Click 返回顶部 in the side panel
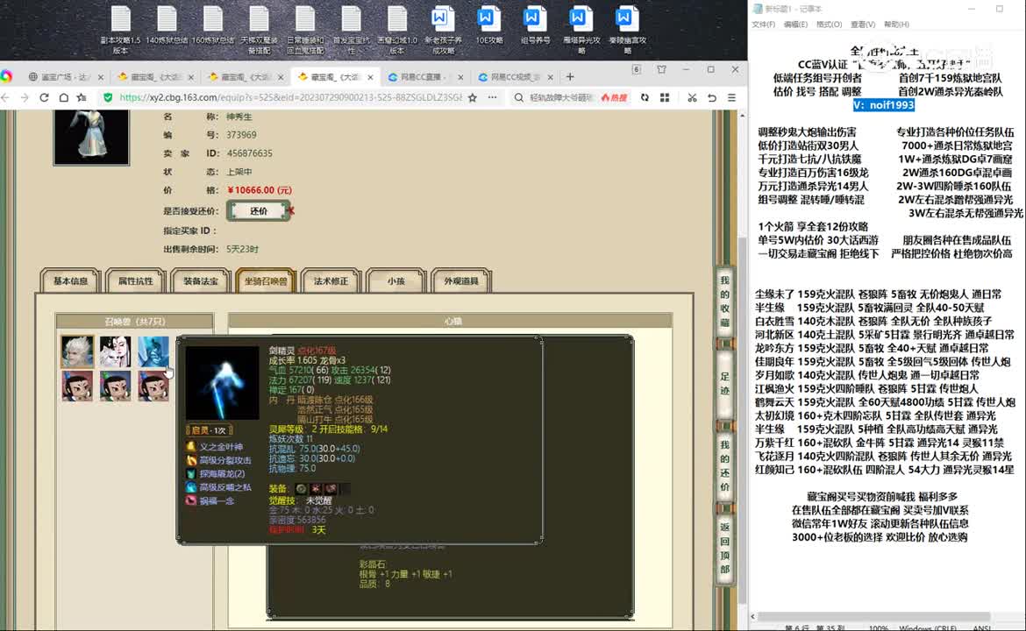Screen dimensions: 1026x631 (725, 548)
